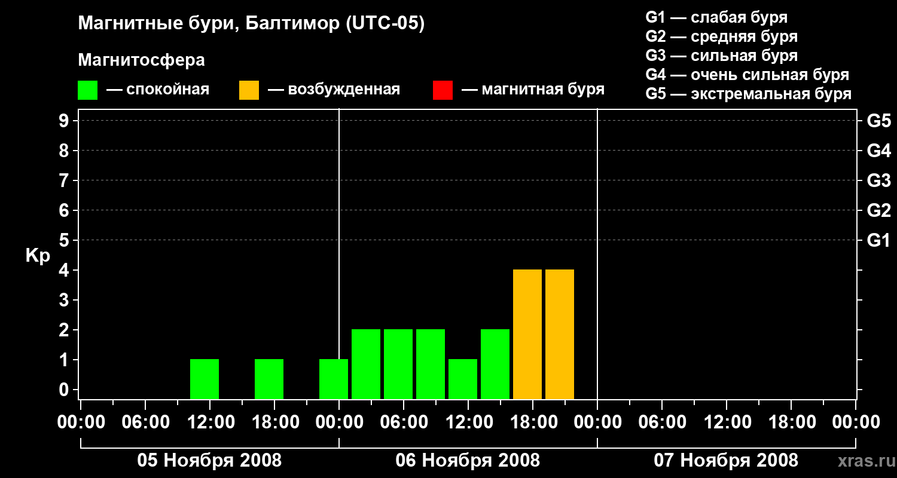
Task: Click the 12:00 time label for 05 Ноября 2008
Action: 210,422
